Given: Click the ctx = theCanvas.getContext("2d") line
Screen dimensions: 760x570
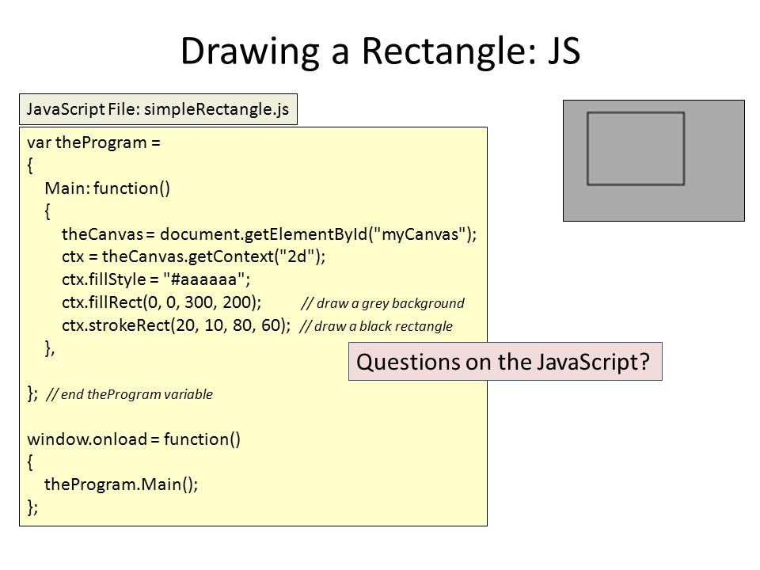Looking at the screenshot, I should click(194, 256).
